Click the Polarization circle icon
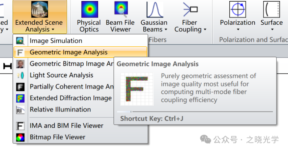The height and width of the screenshot is (151, 288). tap(238, 9)
